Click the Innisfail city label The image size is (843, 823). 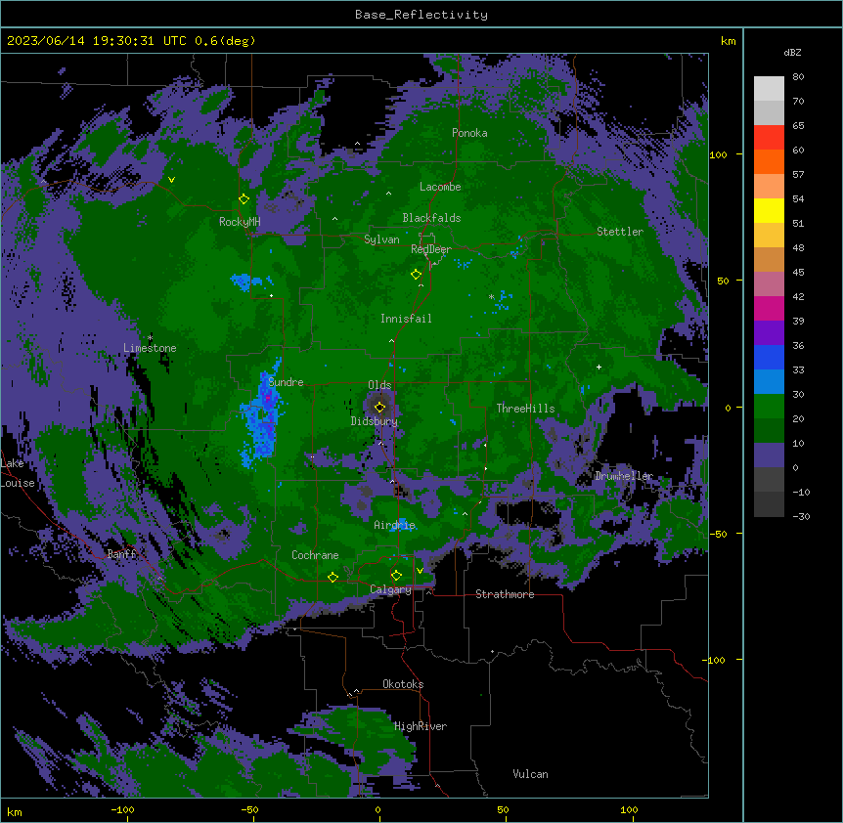click(406, 319)
